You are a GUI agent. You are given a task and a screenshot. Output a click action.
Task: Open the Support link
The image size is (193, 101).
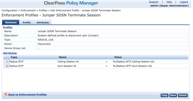point(153,2)
